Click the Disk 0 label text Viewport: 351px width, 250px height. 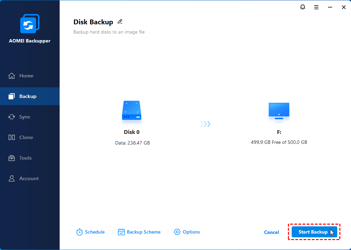(x=132, y=132)
